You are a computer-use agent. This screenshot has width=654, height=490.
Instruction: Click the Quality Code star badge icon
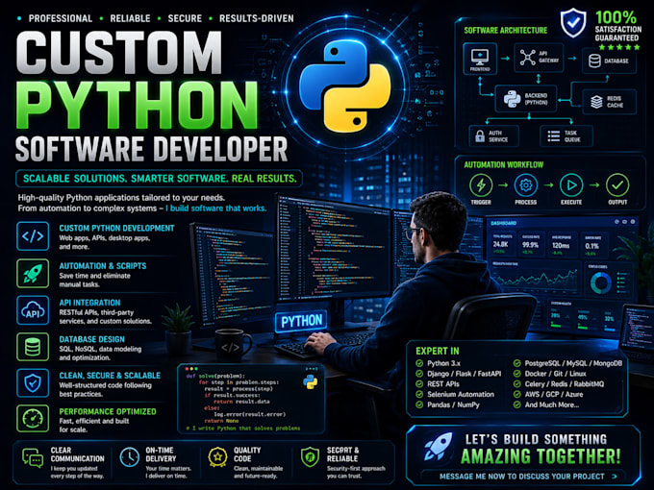217,457
